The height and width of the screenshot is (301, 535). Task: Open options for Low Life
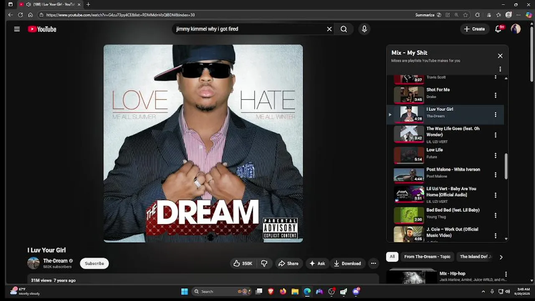coord(495,156)
